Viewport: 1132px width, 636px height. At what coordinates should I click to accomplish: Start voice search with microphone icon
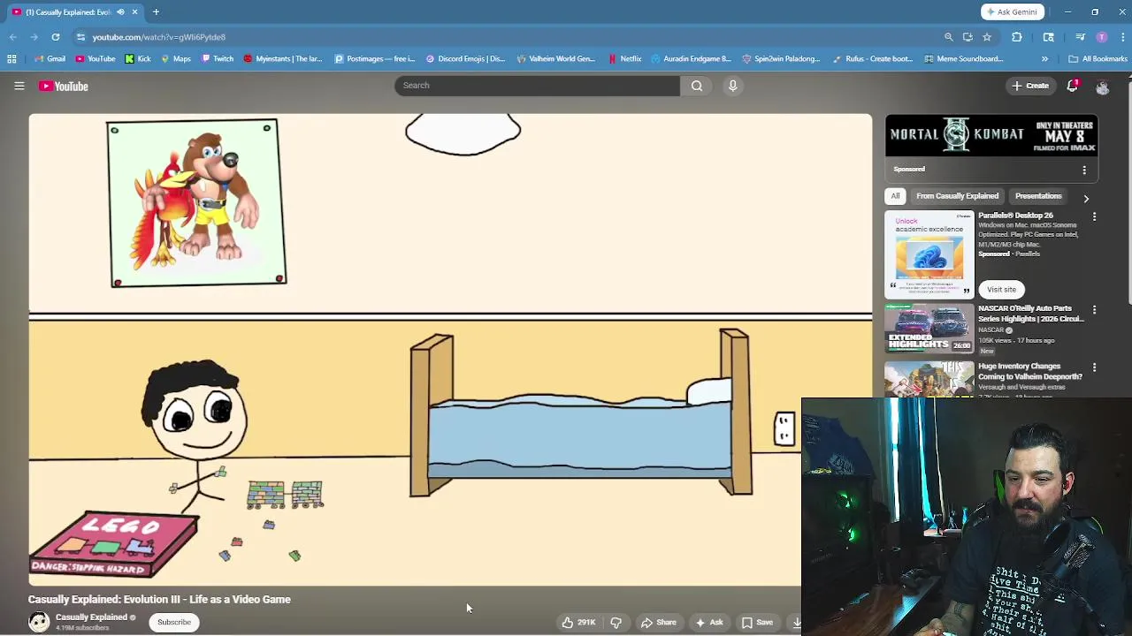pyautogui.click(x=732, y=86)
